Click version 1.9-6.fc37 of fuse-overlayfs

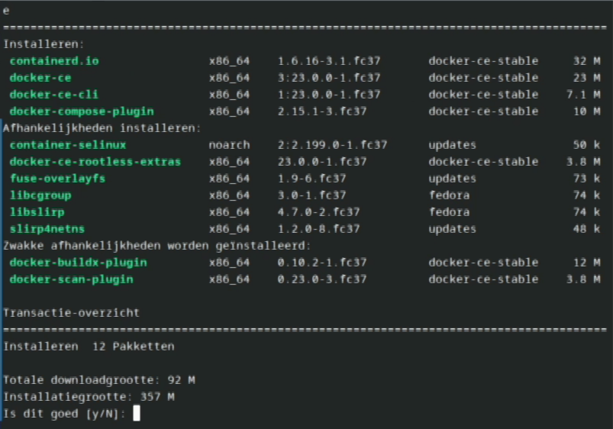tap(312, 179)
